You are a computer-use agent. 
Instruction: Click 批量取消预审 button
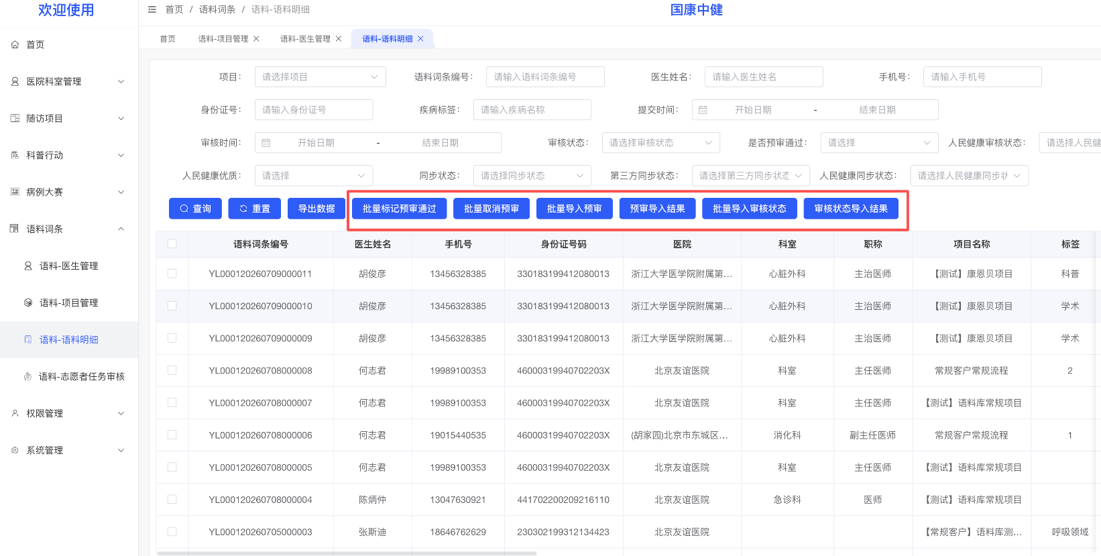[491, 209]
